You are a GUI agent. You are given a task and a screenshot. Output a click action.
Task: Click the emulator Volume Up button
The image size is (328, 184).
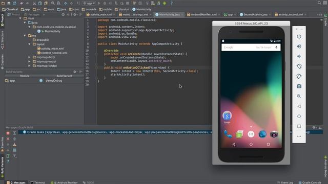point(299,47)
